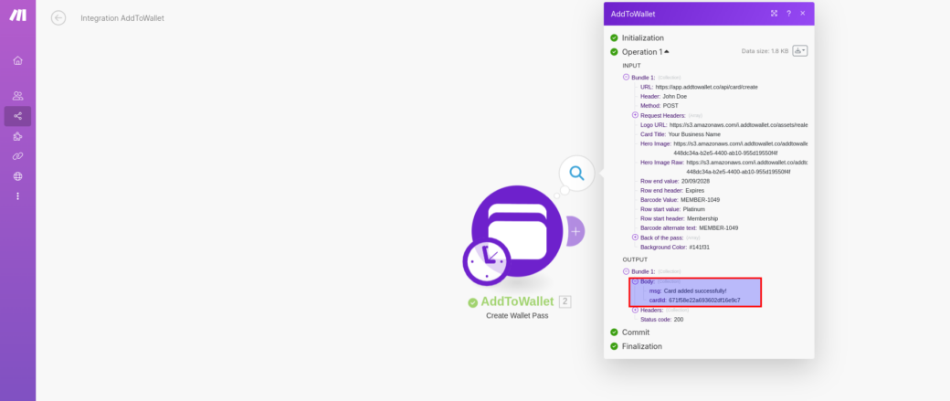Click msg Card added successfully!
The height and width of the screenshot is (401, 950).
coord(688,290)
